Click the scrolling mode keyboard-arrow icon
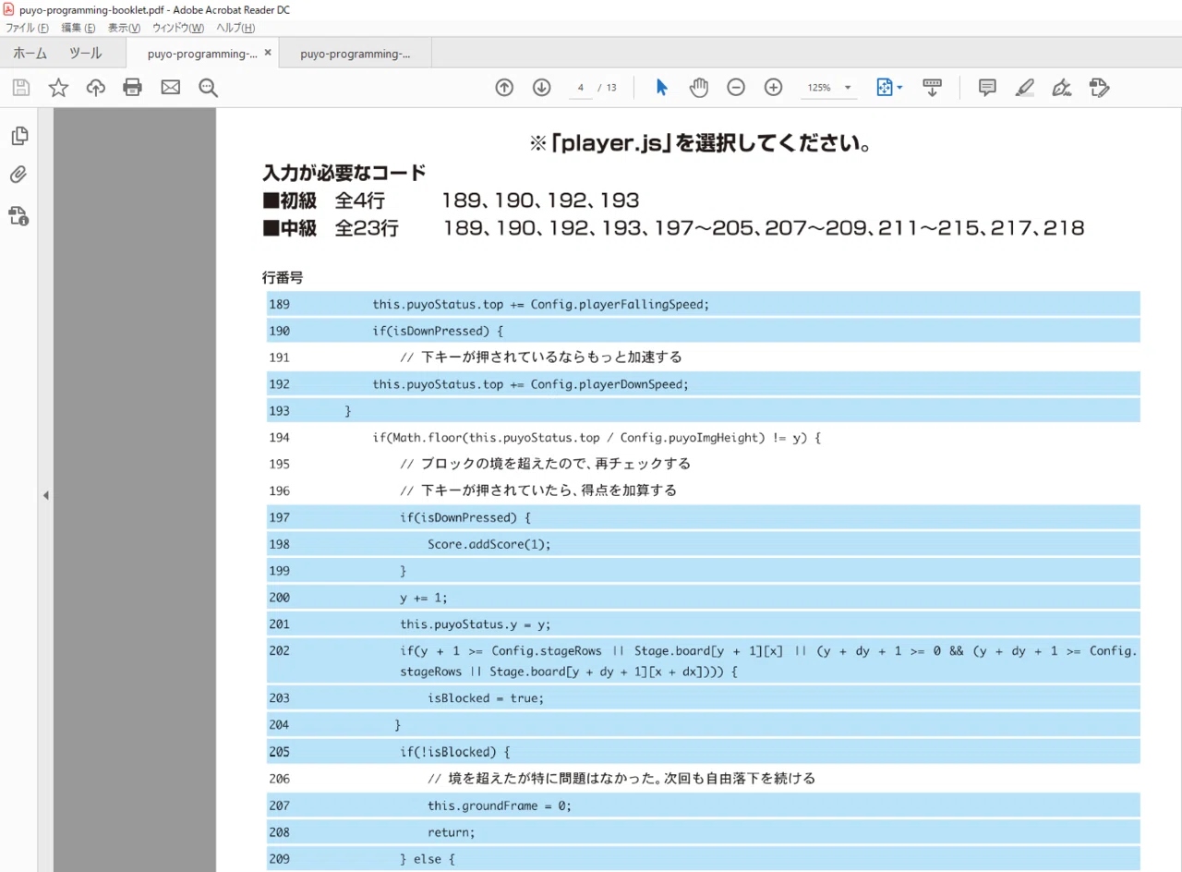1182x872 pixels. tap(933, 88)
